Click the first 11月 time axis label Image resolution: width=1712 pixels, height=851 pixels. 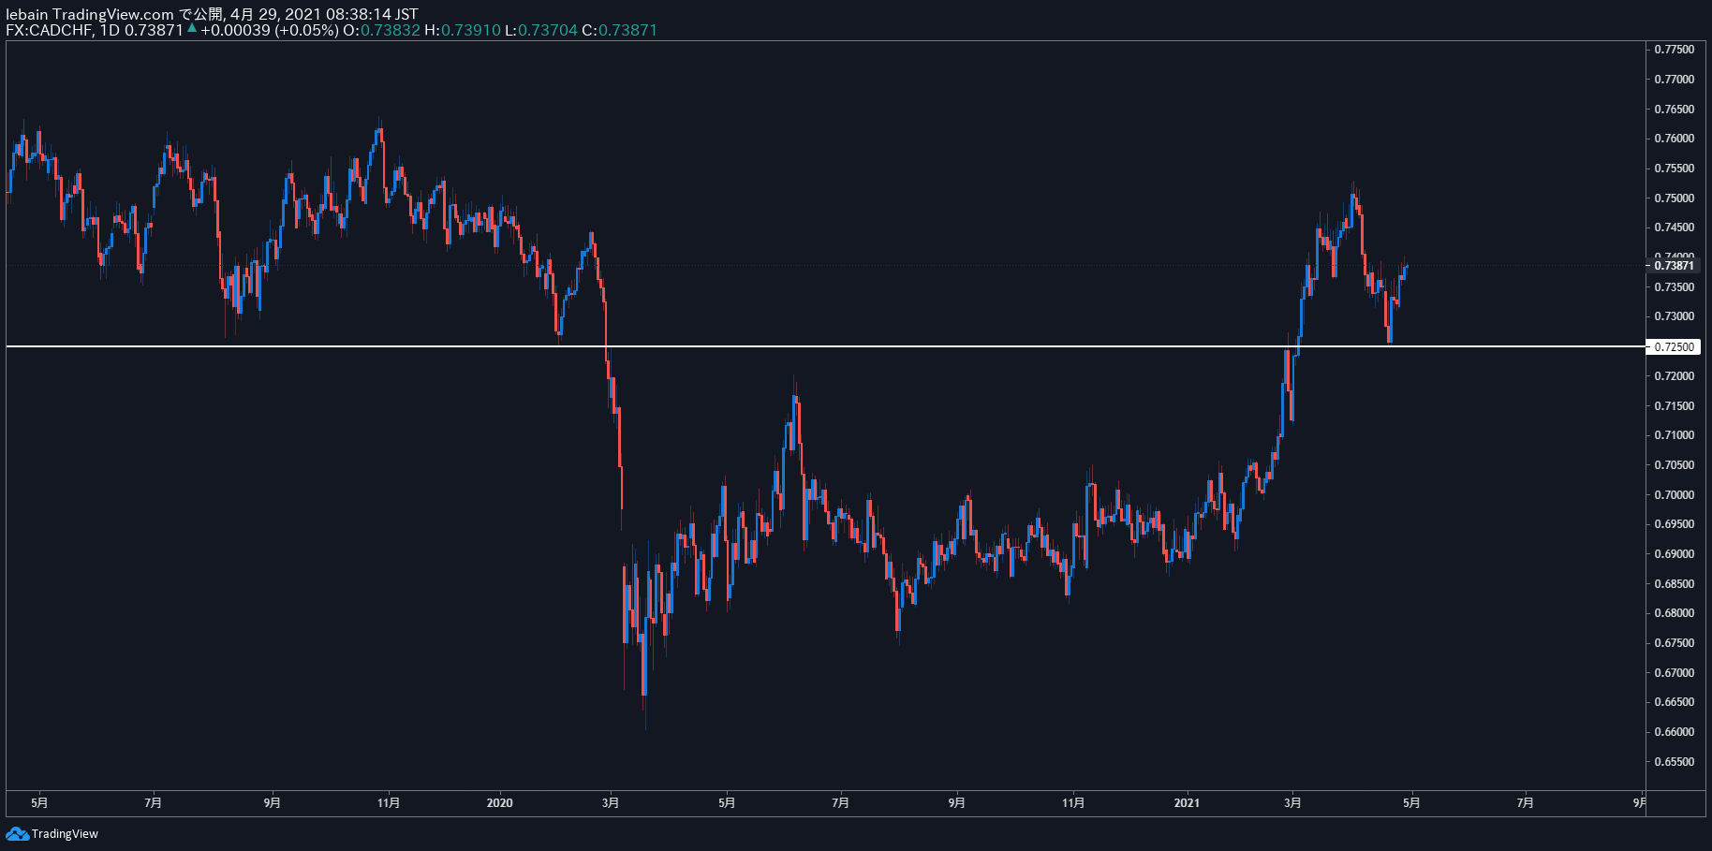(x=389, y=802)
